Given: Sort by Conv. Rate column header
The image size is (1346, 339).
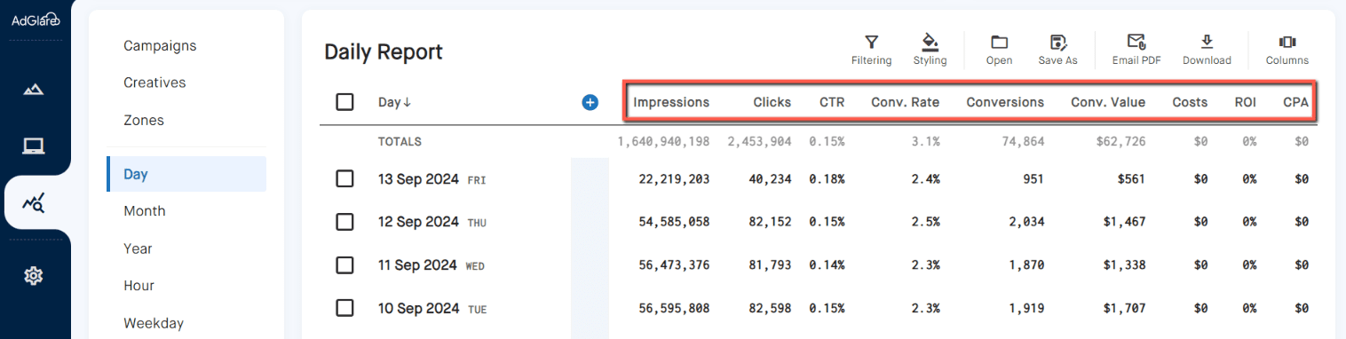Looking at the screenshot, I should 906,102.
